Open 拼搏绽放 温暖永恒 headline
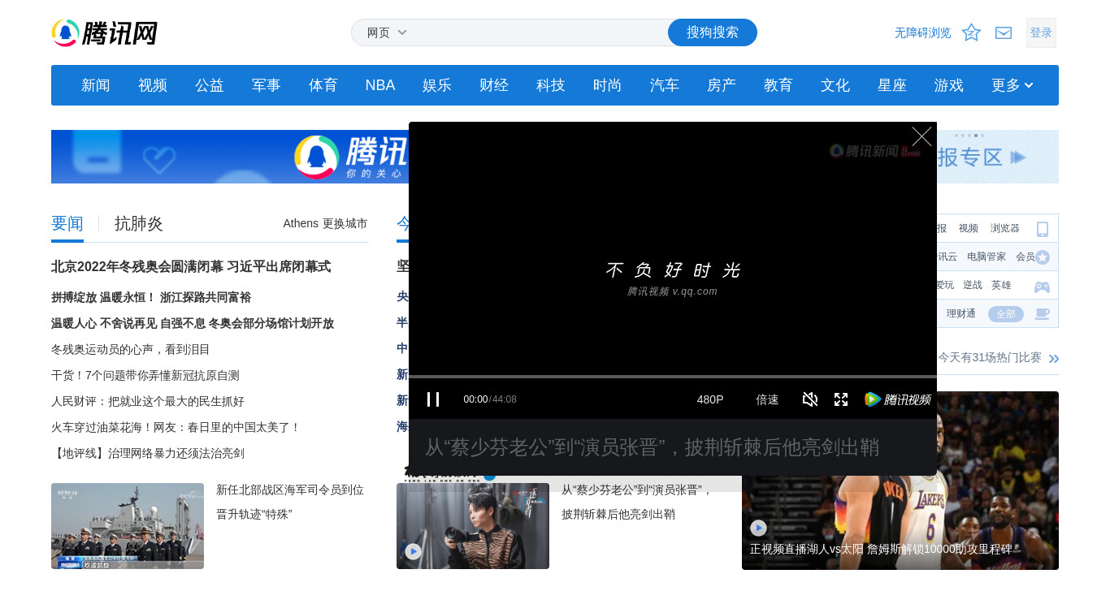 [x=151, y=297]
